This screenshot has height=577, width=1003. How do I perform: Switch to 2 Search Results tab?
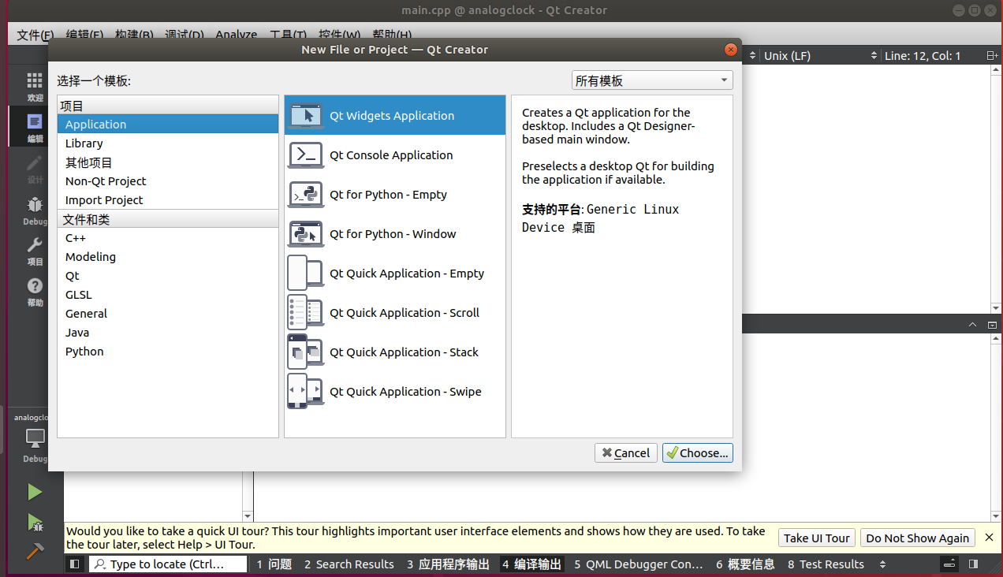coord(349,564)
